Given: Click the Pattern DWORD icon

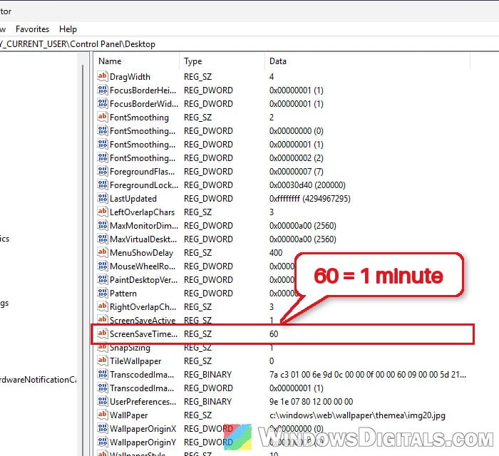Looking at the screenshot, I should pyautogui.click(x=102, y=293).
